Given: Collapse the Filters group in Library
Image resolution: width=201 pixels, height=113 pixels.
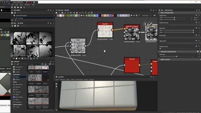Looking at the screenshot, I should [12, 82].
